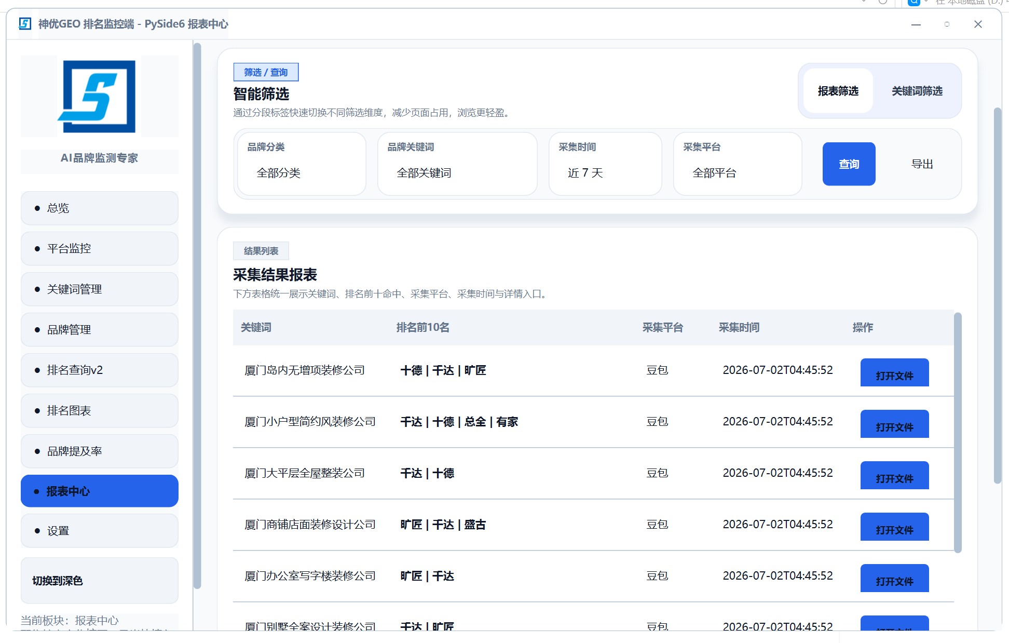Select the active 报表中心 sidebar item

[99, 491]
